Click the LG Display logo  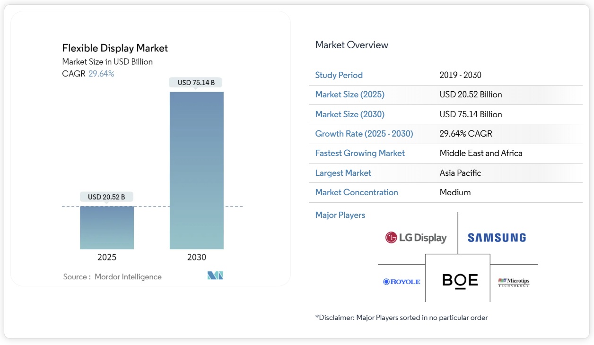pos(416,238)
